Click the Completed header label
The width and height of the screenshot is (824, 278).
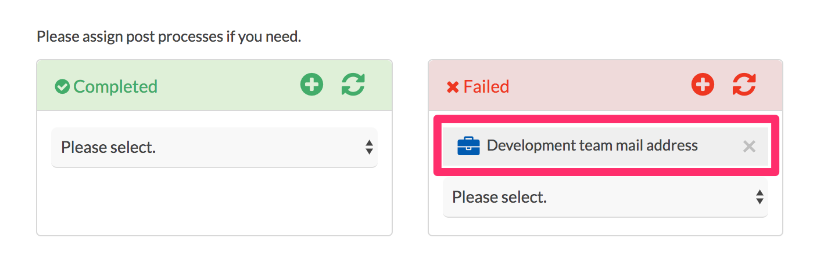tap(115, 87)
